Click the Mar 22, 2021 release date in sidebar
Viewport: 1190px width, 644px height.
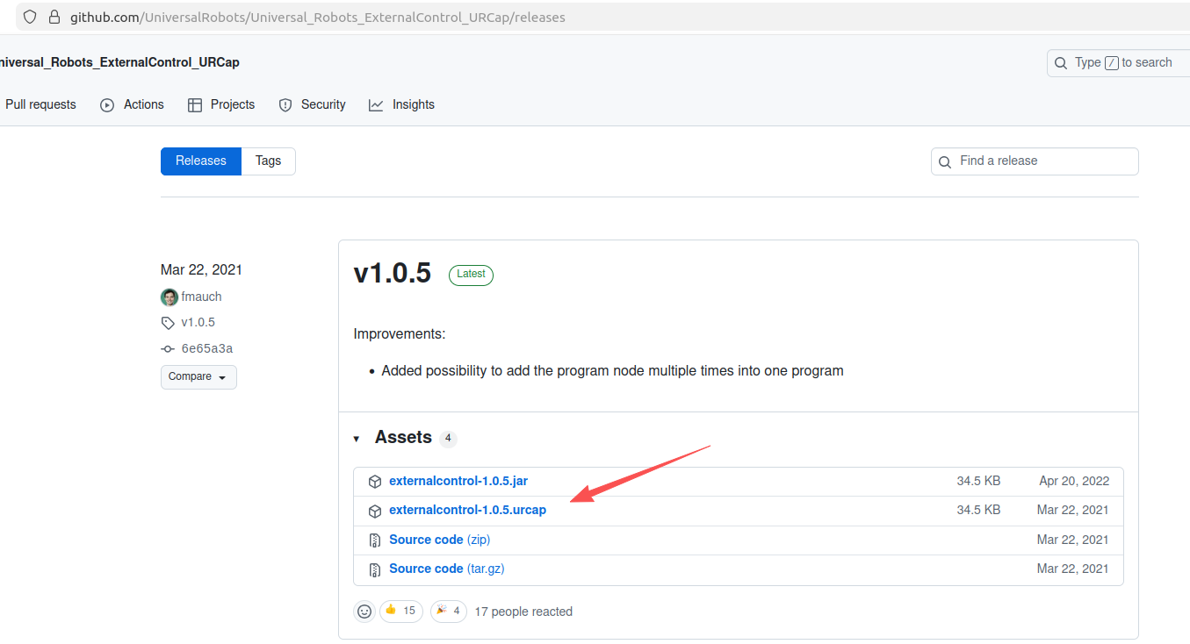201,270
